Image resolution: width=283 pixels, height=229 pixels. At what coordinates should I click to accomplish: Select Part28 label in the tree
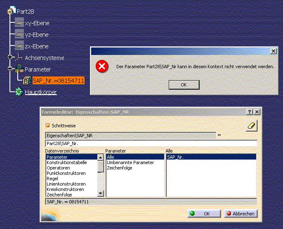[26, 12]
